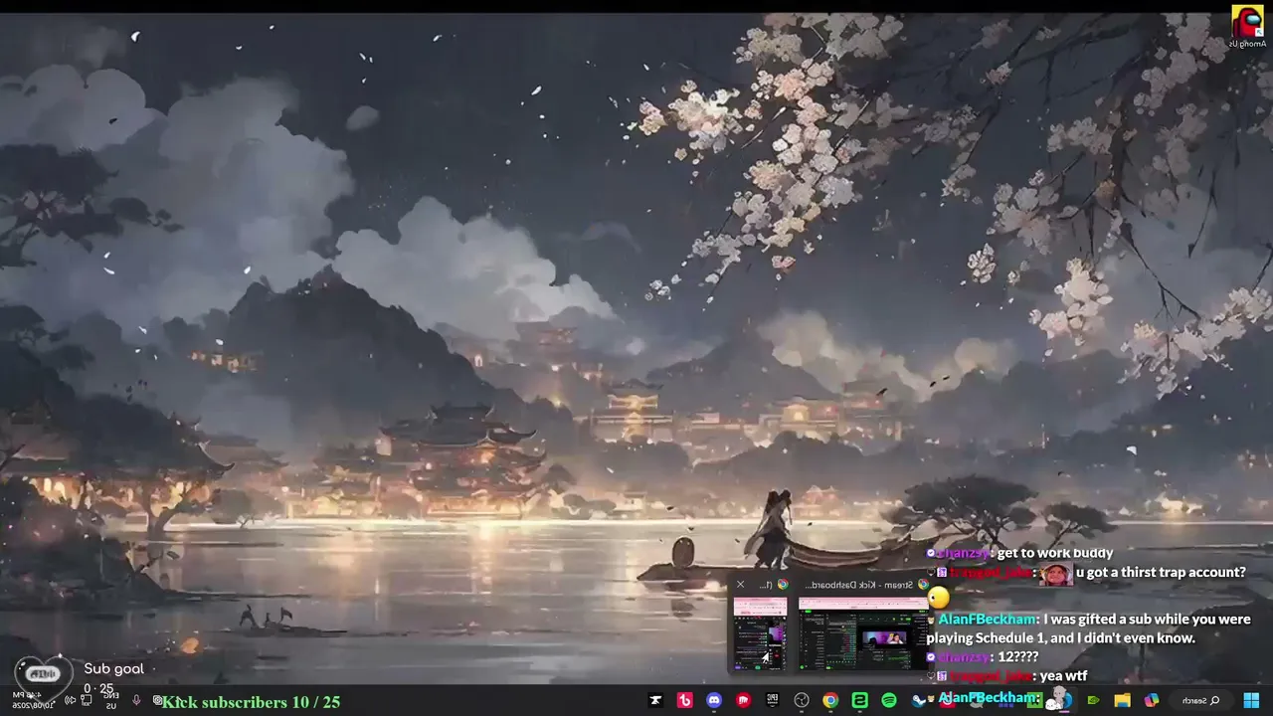Open the red round icon beside Discord
Screen dimensions: 1273x716
tap(743, 700)
